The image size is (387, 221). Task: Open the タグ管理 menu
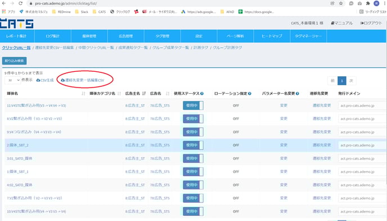tap(163, 36)
